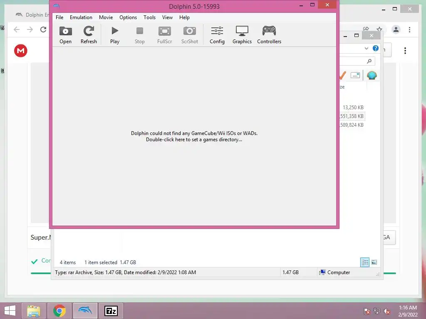Open the Movie menu
The image size is (426, 319).
(x=106, y=17)
